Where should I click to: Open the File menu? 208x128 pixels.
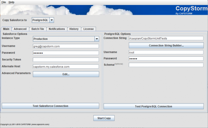tap(4, 2)
